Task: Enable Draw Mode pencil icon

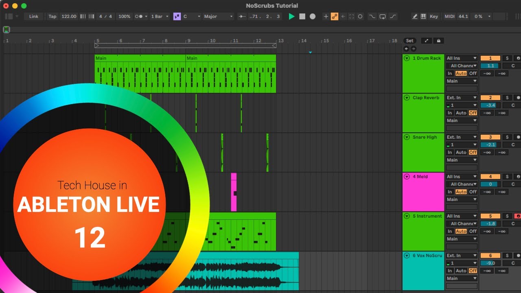Action: tap(415, 16)
